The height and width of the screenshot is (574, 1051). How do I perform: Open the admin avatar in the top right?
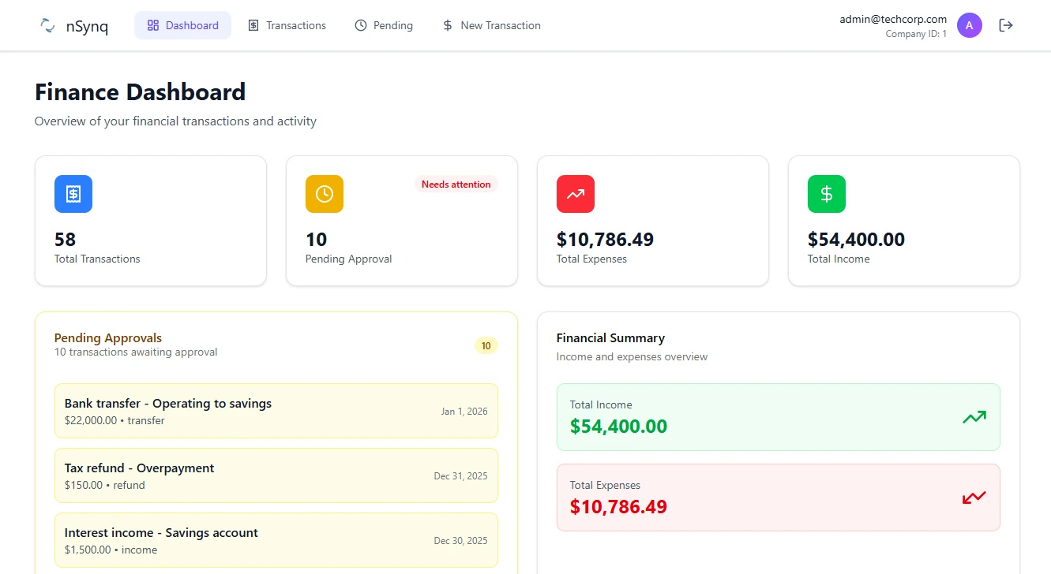tap(970, 24)
